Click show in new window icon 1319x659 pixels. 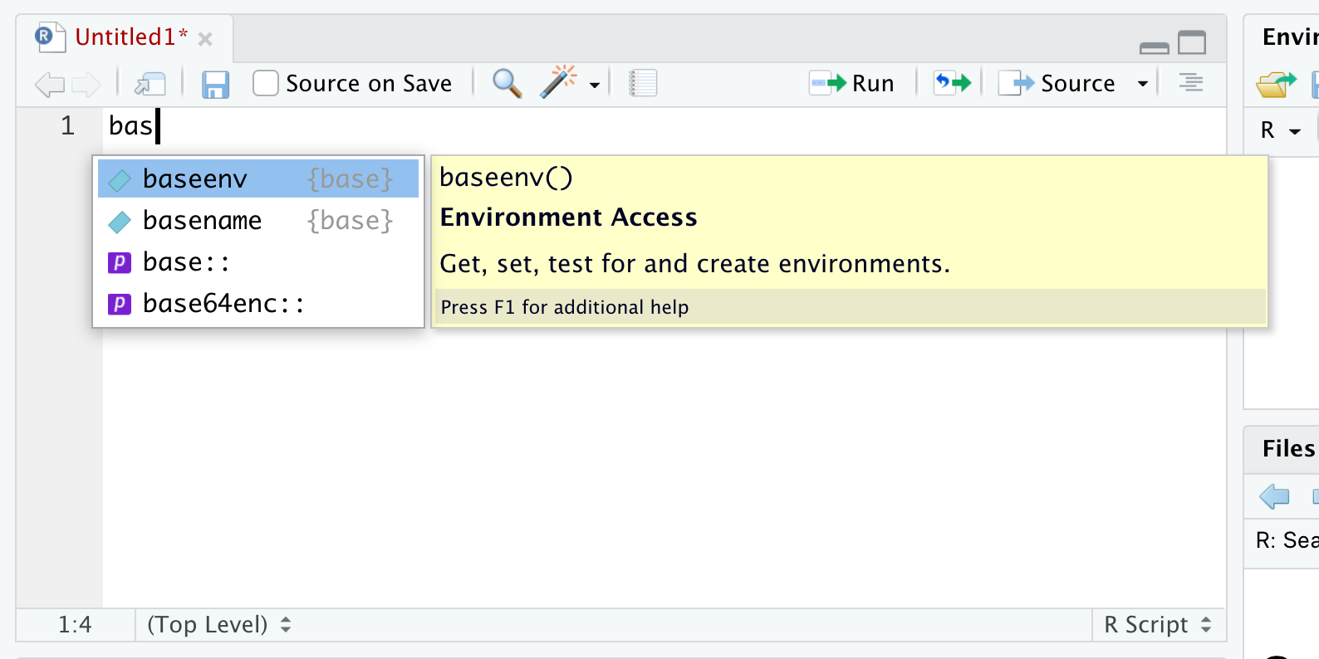tap(150, 84)
